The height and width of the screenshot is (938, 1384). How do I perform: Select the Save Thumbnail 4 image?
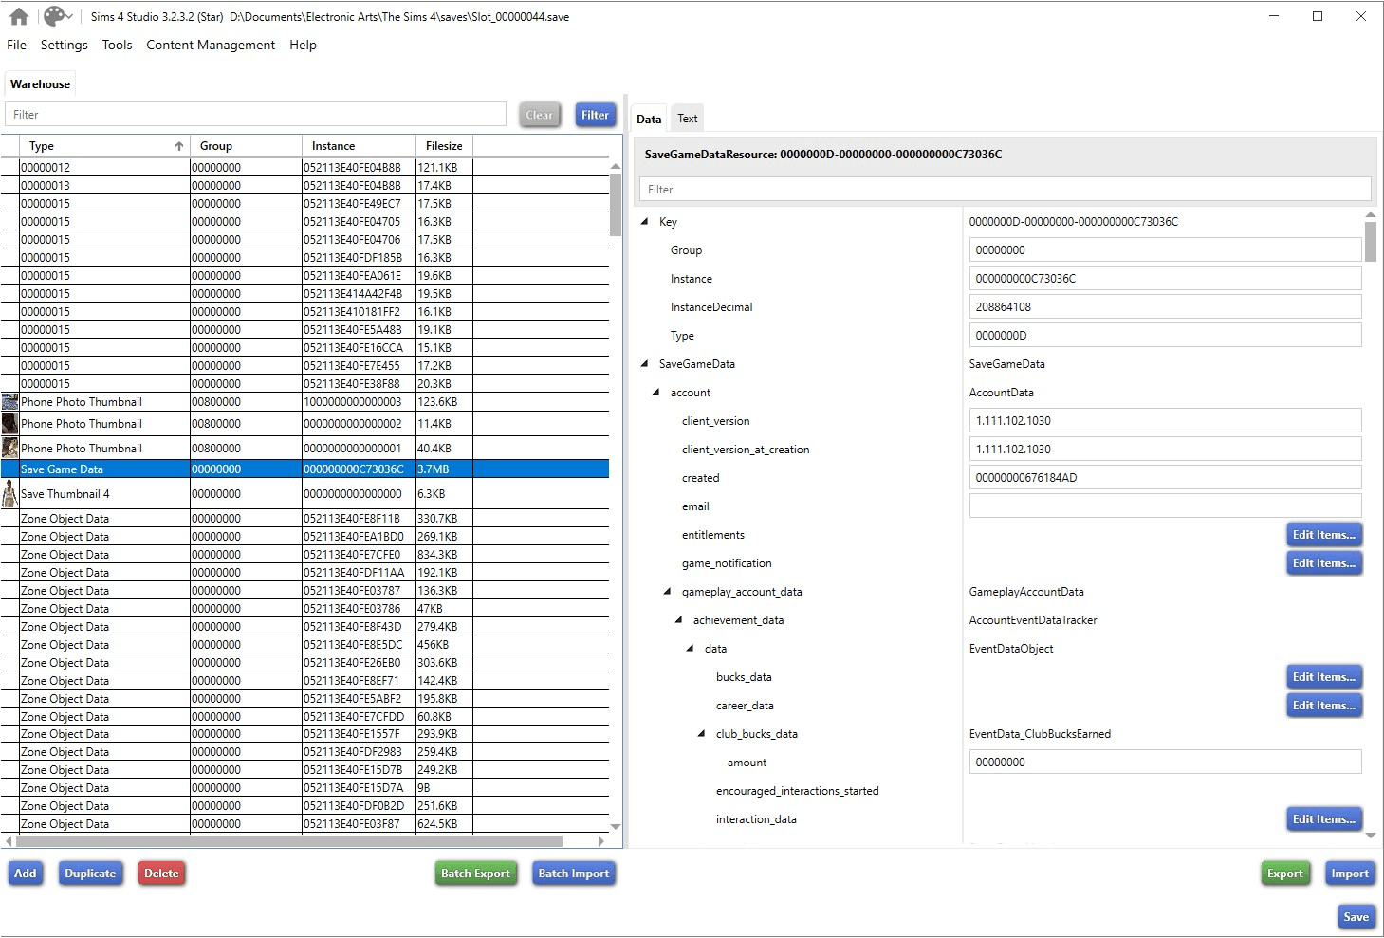click(x=9, y=494)
